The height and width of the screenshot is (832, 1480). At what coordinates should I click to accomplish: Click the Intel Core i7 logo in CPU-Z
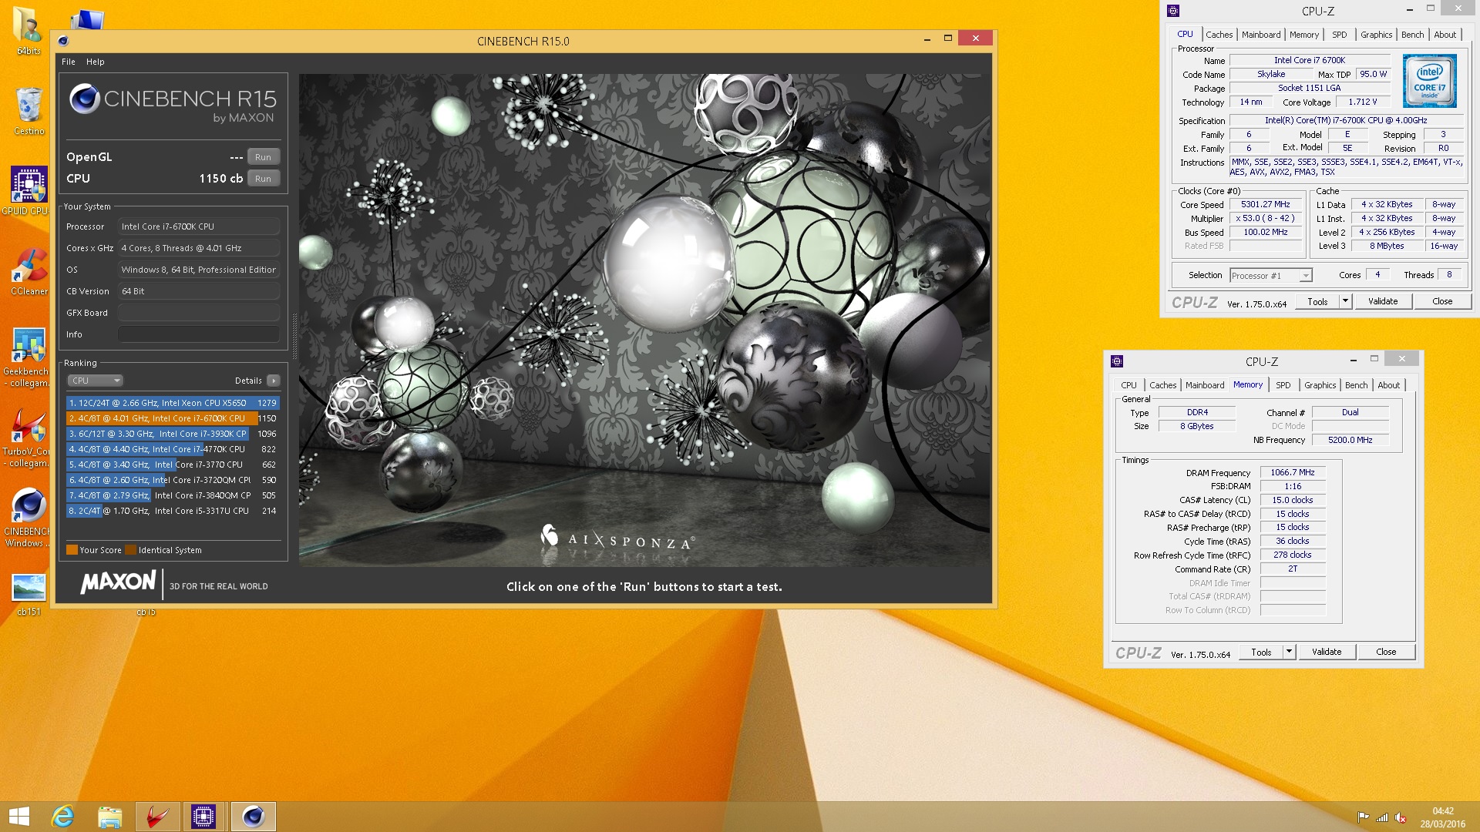pos(1429,80)
